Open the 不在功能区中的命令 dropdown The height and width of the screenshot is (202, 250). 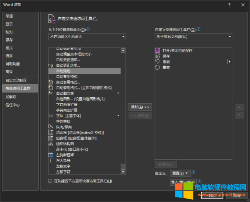tap(87, 37)
